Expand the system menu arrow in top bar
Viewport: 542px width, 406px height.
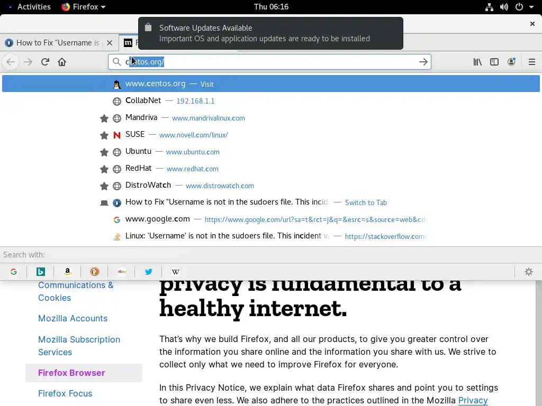click(531, 7)
